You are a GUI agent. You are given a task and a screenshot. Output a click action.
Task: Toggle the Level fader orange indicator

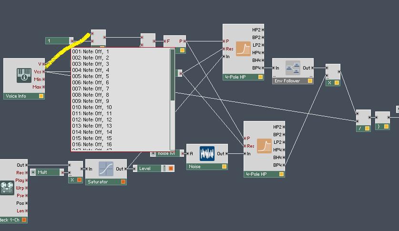click(x=171, y=168)
